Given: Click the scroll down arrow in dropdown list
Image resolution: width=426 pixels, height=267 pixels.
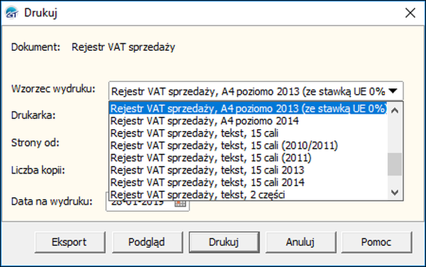Looking at the screenshot, I should pos(395,193).
